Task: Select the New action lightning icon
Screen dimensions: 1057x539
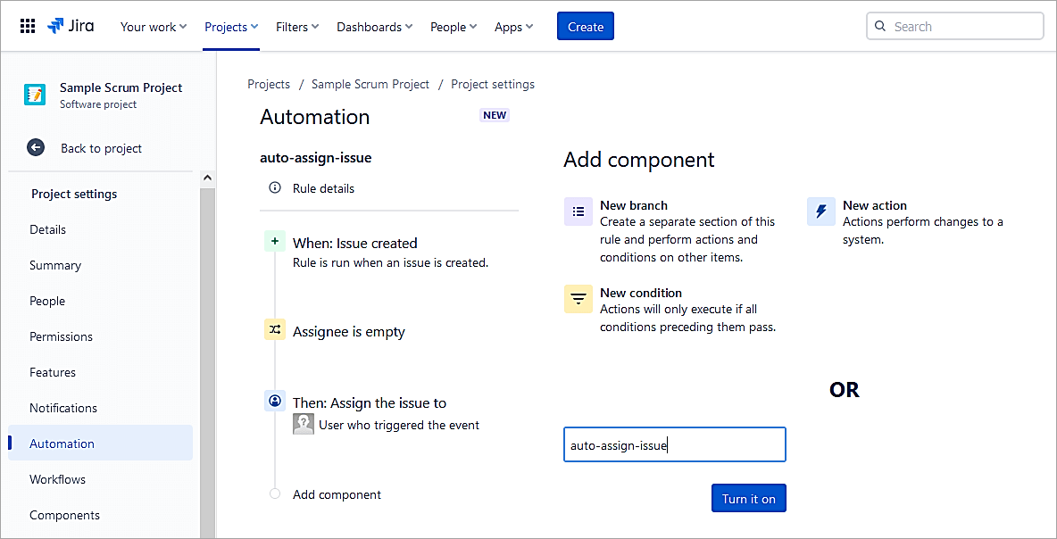Action: pos(820,211)
